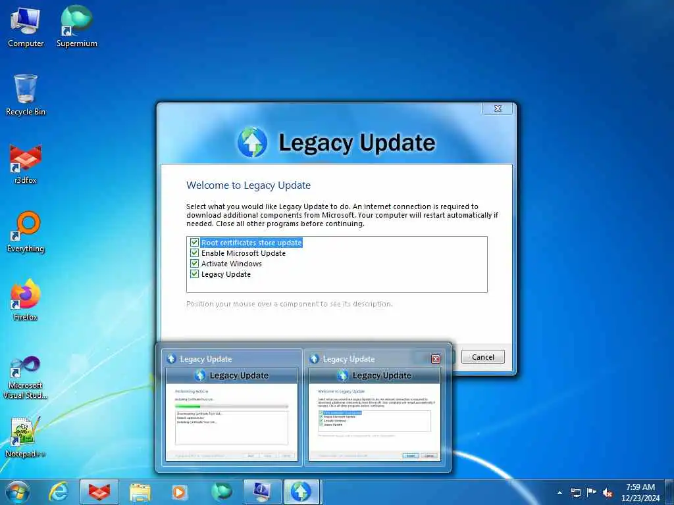
Task: Click the Legacy Update globe logo
Action: click(x=252, y=142)
